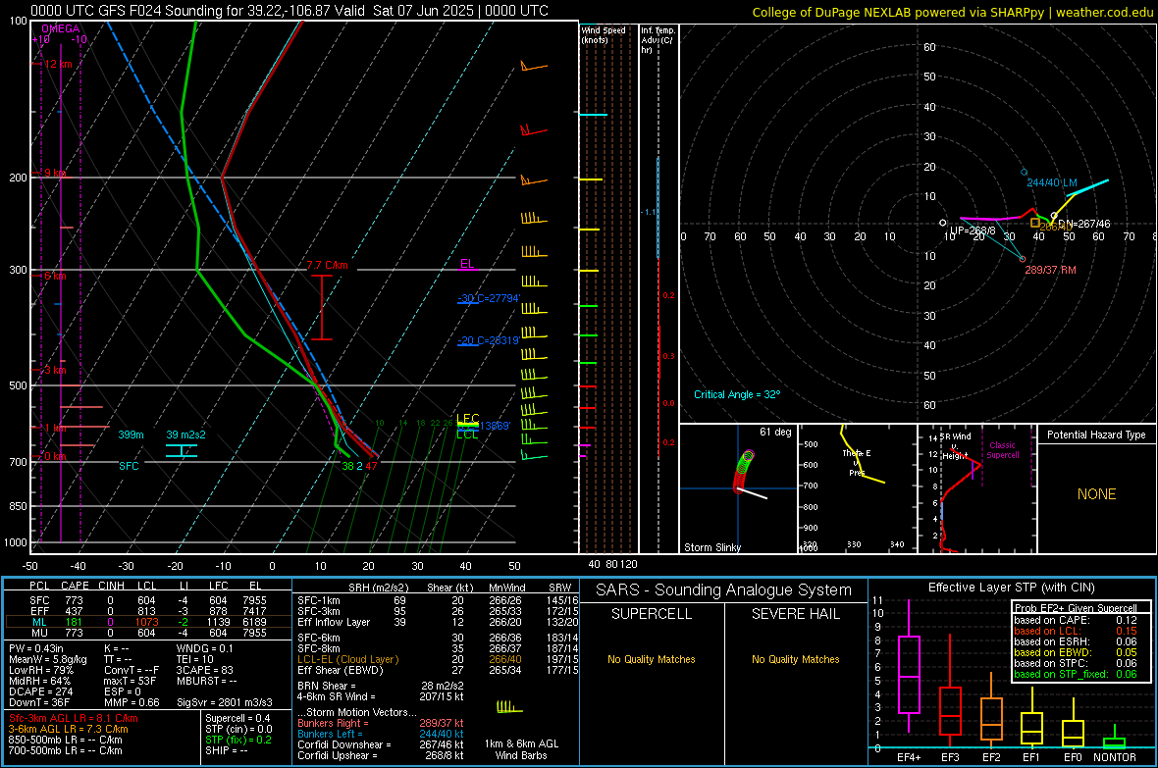Click the NONE hazard type value
The width and height of the screenshot is (1158, 768).
pos(1097,494)
